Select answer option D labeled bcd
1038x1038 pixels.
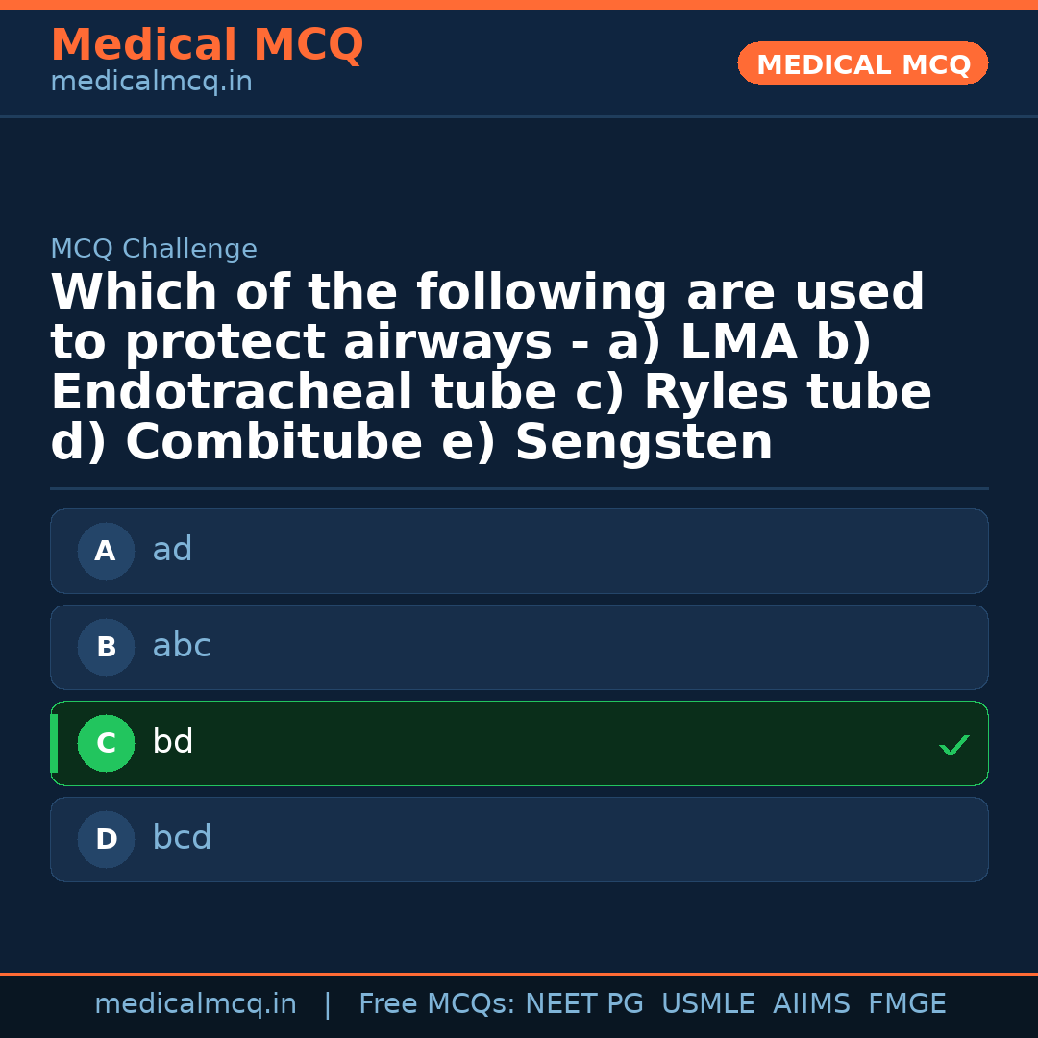519,839
